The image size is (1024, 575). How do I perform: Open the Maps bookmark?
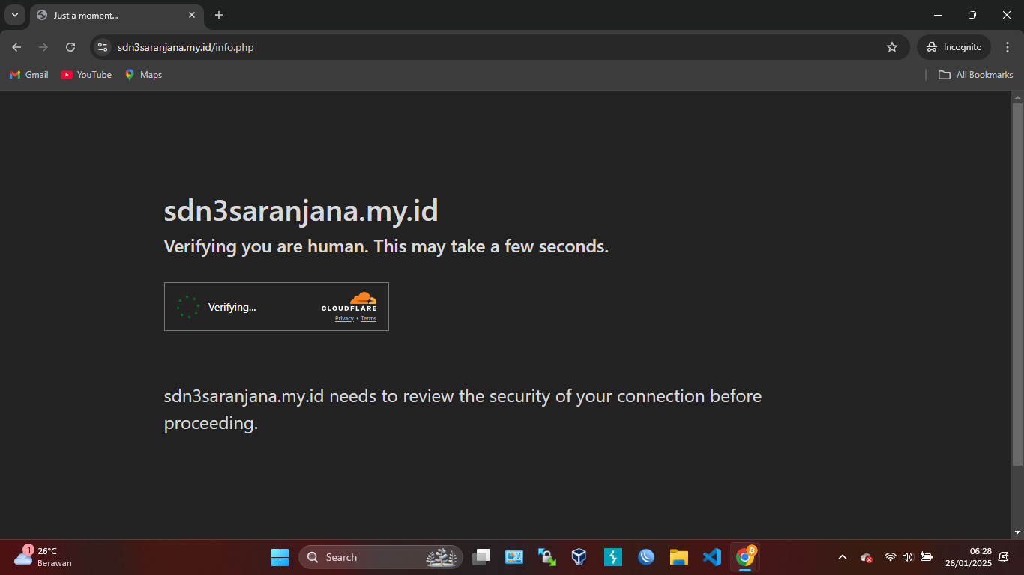(143, 75)
